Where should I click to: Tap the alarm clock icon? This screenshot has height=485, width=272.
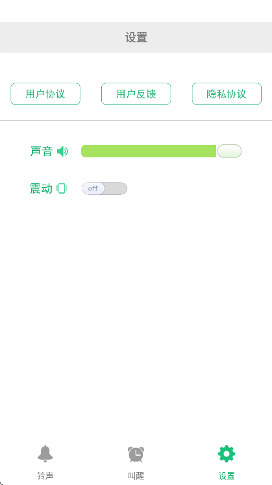pyautogui.click(x=136, y=454)
